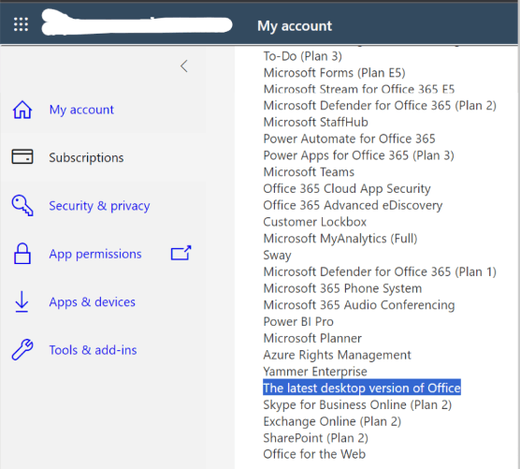Click highlighted 'The latest desktop version of Office'
Screen dimensions: 520x469
coord(362,388)
